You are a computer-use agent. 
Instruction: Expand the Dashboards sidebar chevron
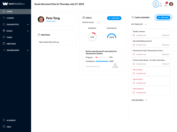tap(28, 50)
